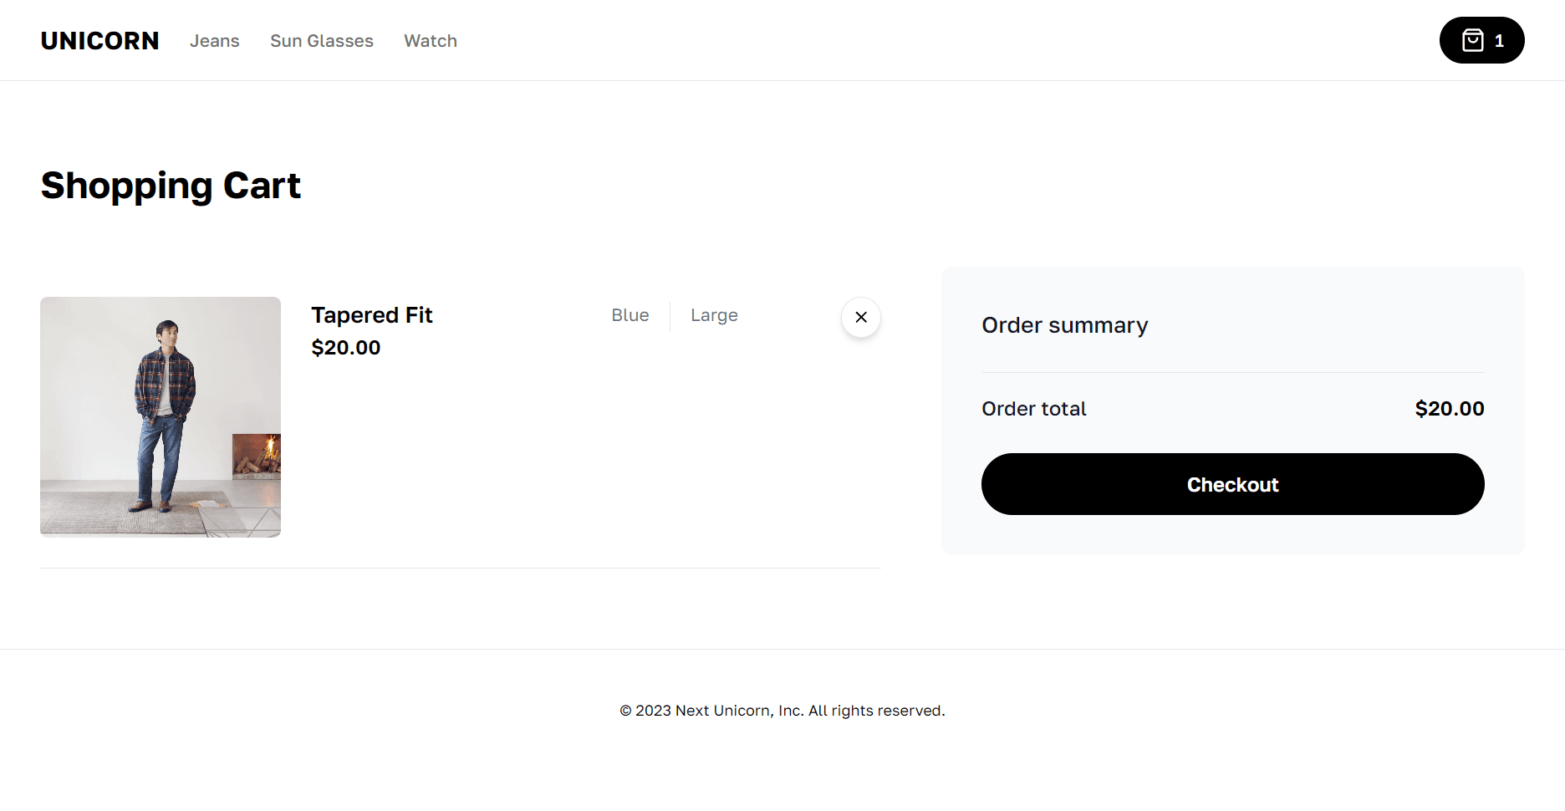
Task: Click the $20.00 order total amount
Action: pos(1450,409)
